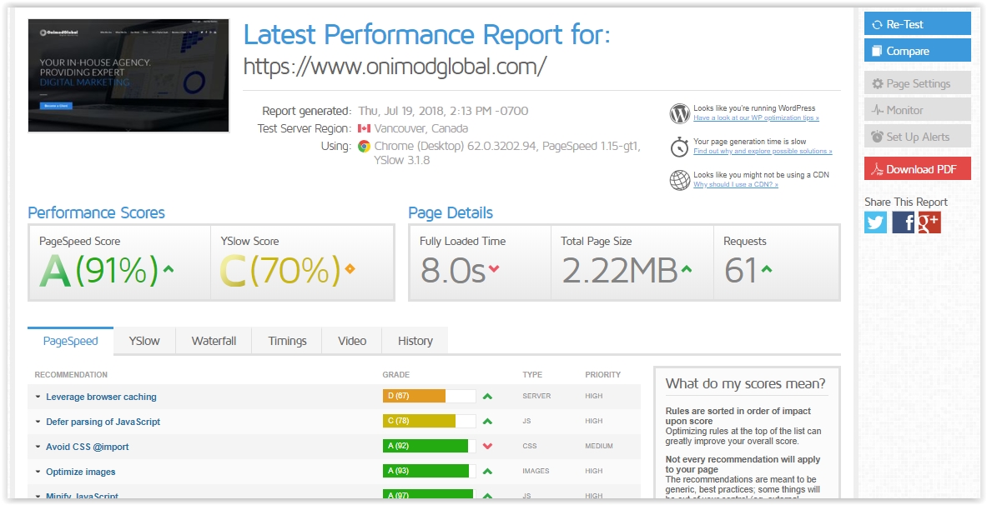Click the PageSpeed Score A (91%) value
The image size is (987, 505).
(99, 271)
